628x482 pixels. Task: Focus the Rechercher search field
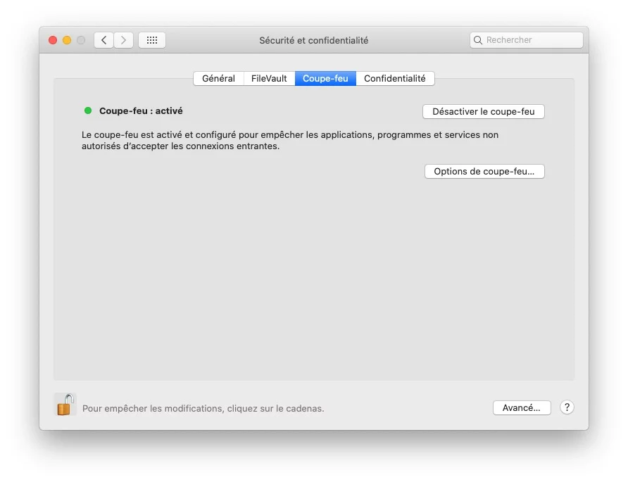click(x=532, y=41)
